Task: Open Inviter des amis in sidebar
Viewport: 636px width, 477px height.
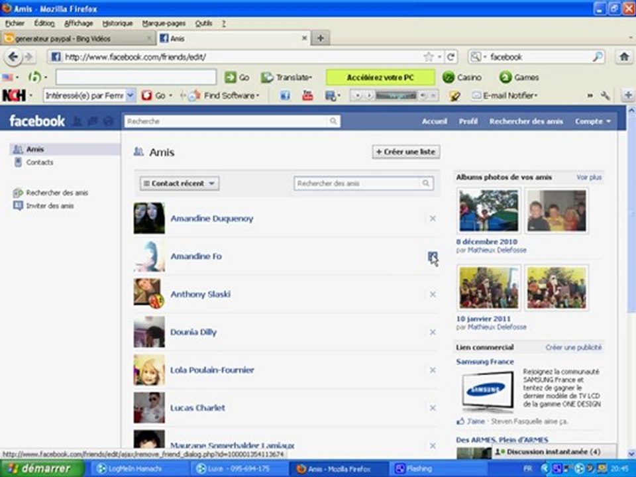Action: 50,205
